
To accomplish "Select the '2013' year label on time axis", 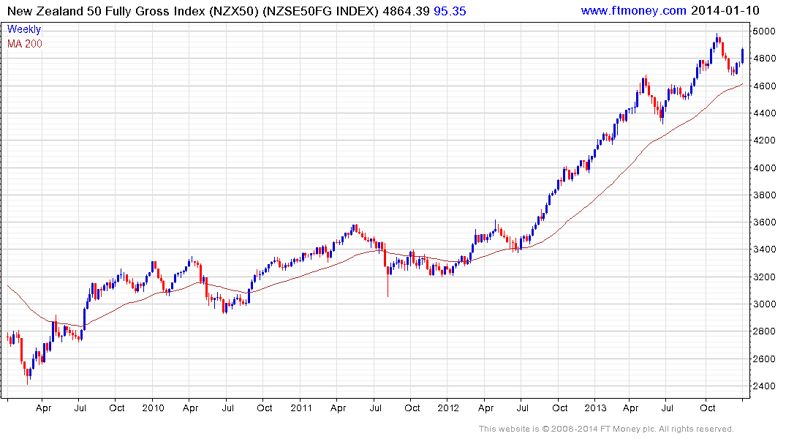I will (x=595, y=408).
